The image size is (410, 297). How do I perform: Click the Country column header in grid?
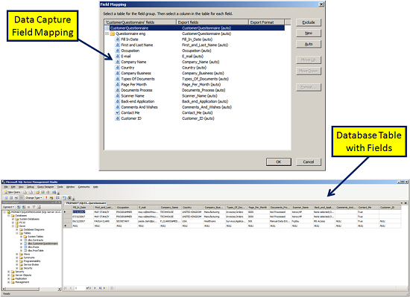click(192, 208)
